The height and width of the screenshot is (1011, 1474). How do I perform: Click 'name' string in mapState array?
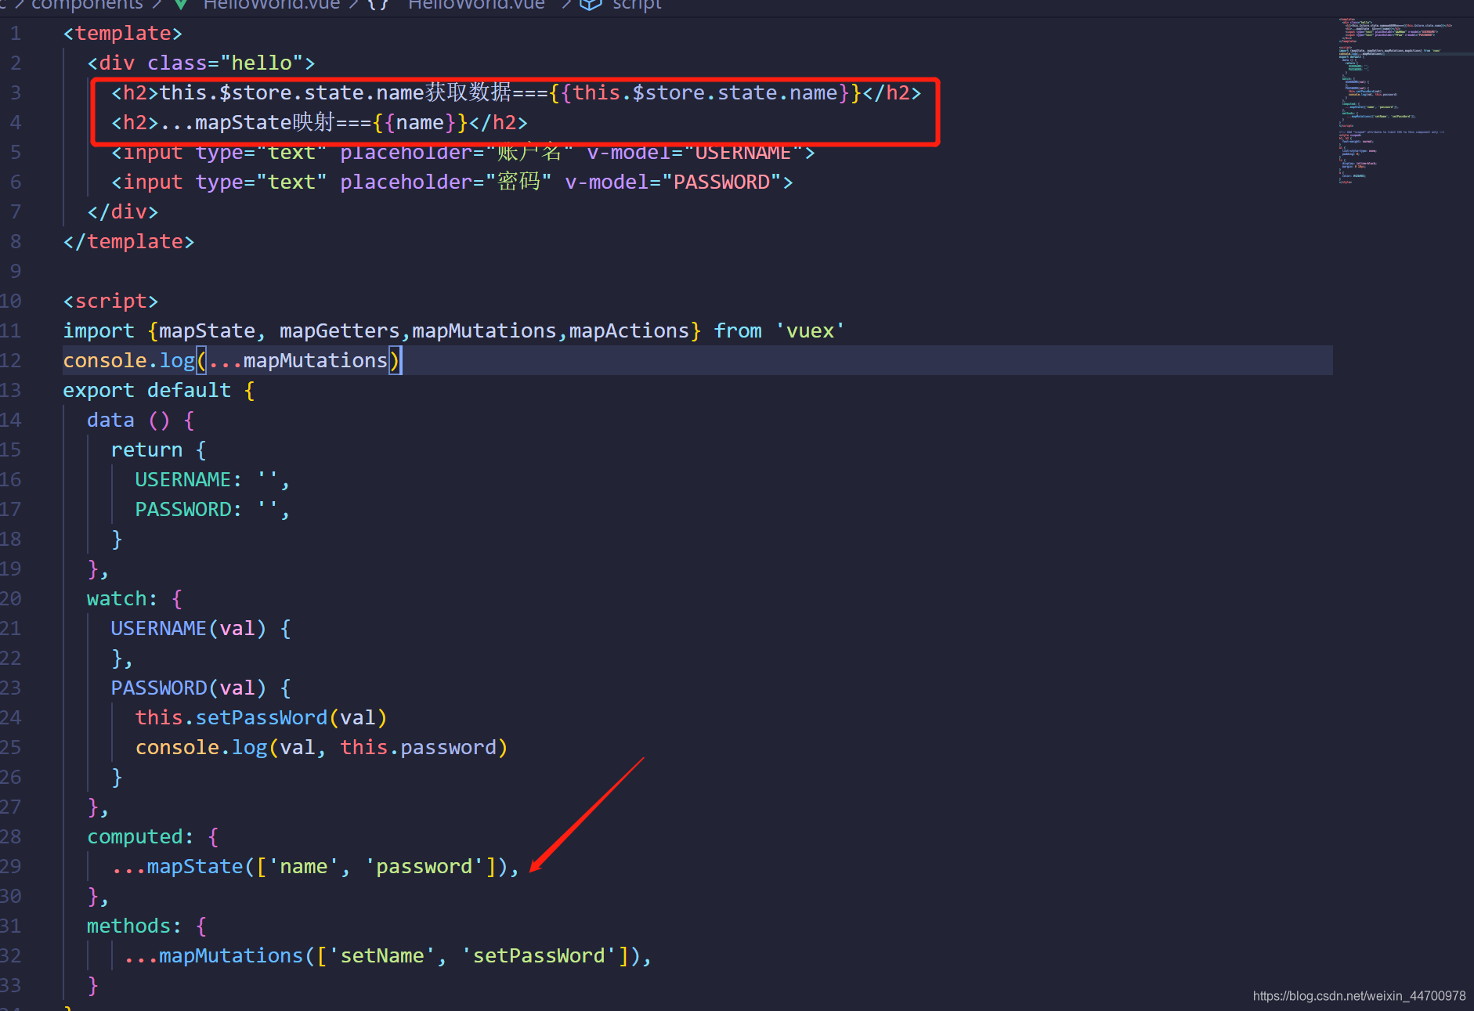pyautogui.click(x=303, y=866)
